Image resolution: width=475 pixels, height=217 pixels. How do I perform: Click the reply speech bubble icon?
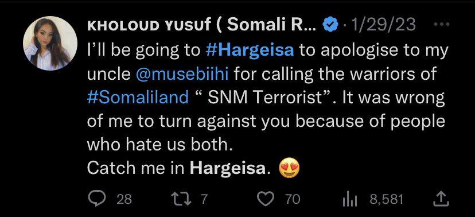97,199
